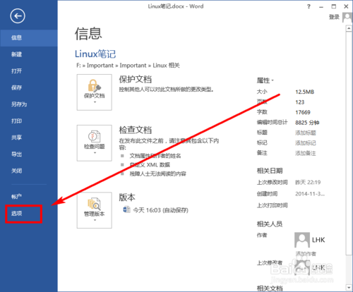353x292 pixels.
Task: Select 关闭 in the sidebar
Action: coord(29,171)
